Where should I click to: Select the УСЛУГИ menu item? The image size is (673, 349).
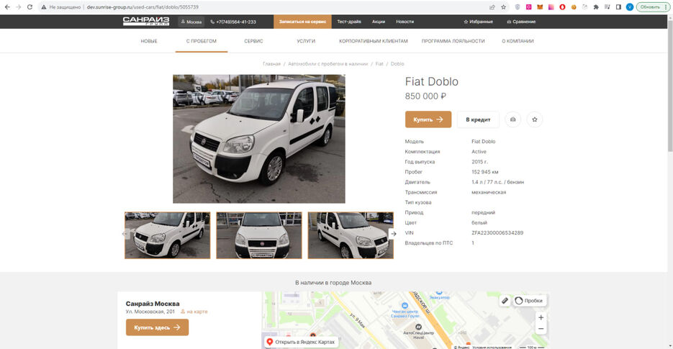coord(306,41)
